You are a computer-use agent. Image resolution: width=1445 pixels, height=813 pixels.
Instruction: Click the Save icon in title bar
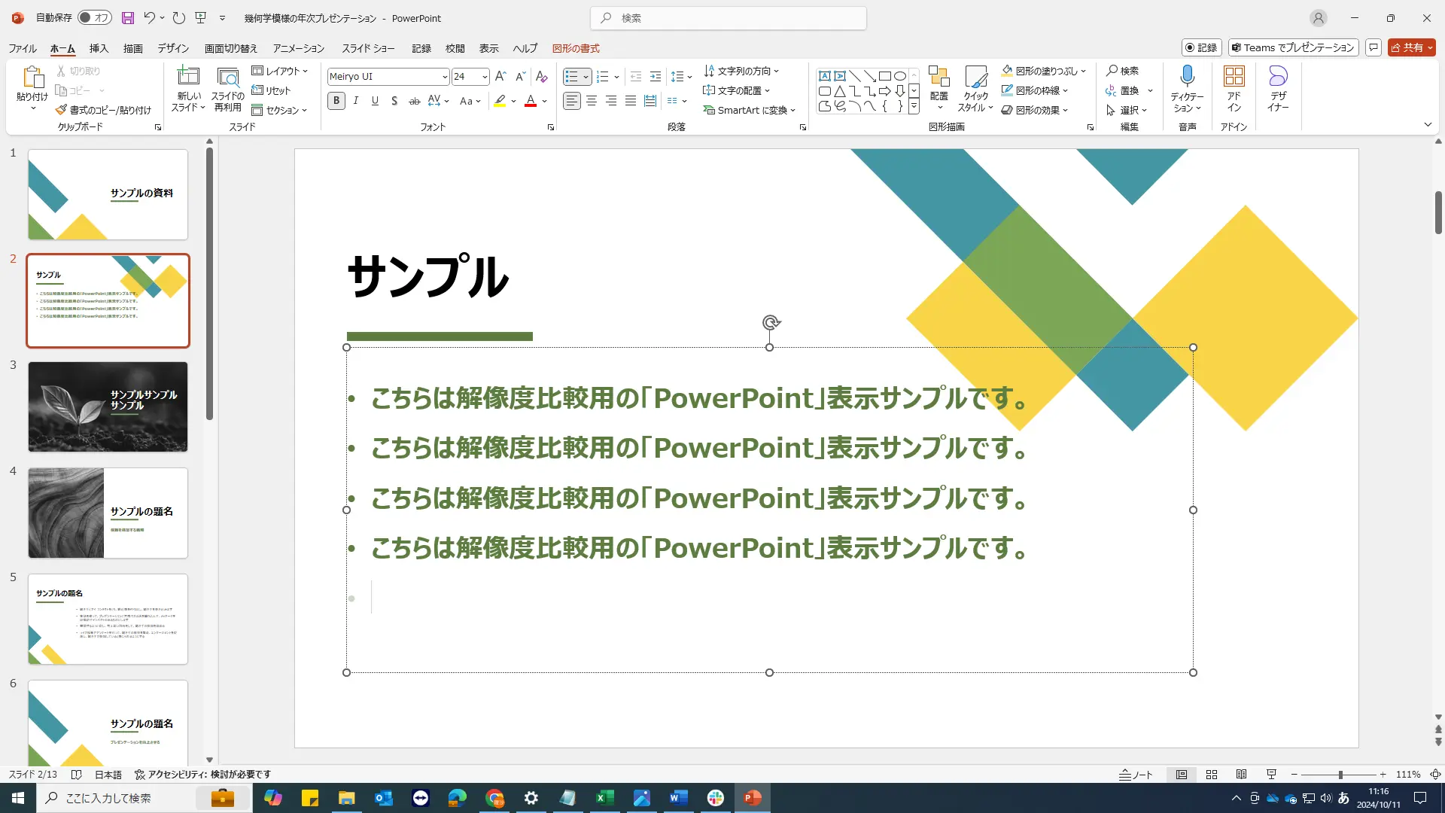(x=128, y=18)
